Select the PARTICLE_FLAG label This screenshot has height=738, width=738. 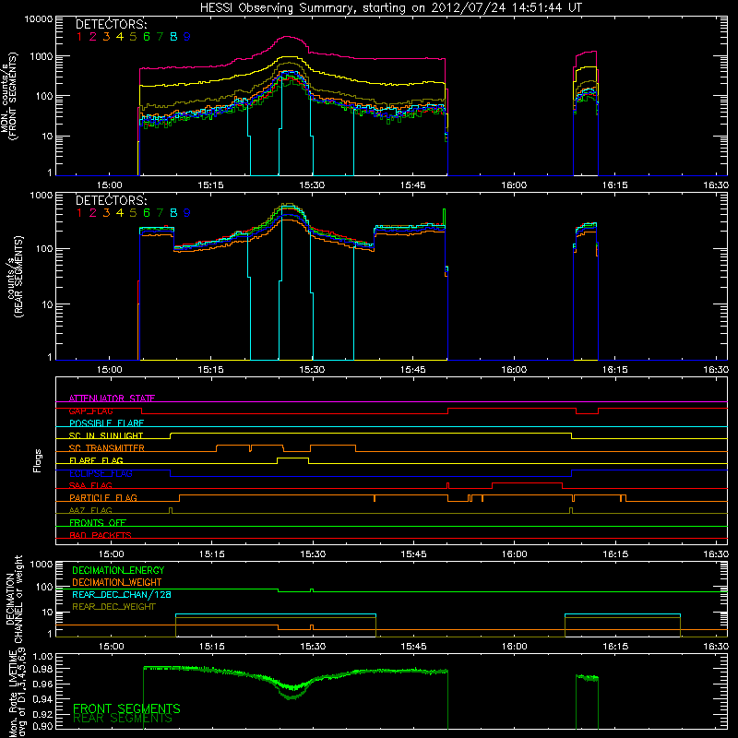coord(103,497)
